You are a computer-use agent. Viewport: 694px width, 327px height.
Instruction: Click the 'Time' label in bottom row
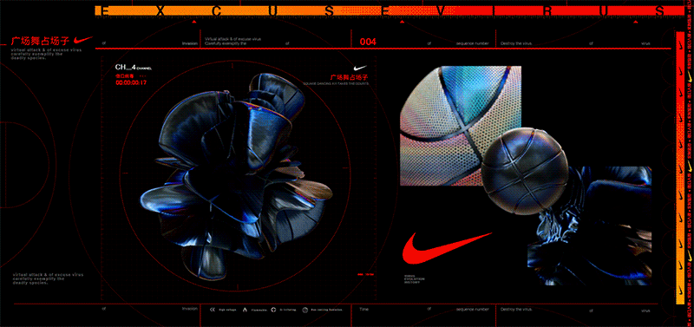click(x=363, y=310)
